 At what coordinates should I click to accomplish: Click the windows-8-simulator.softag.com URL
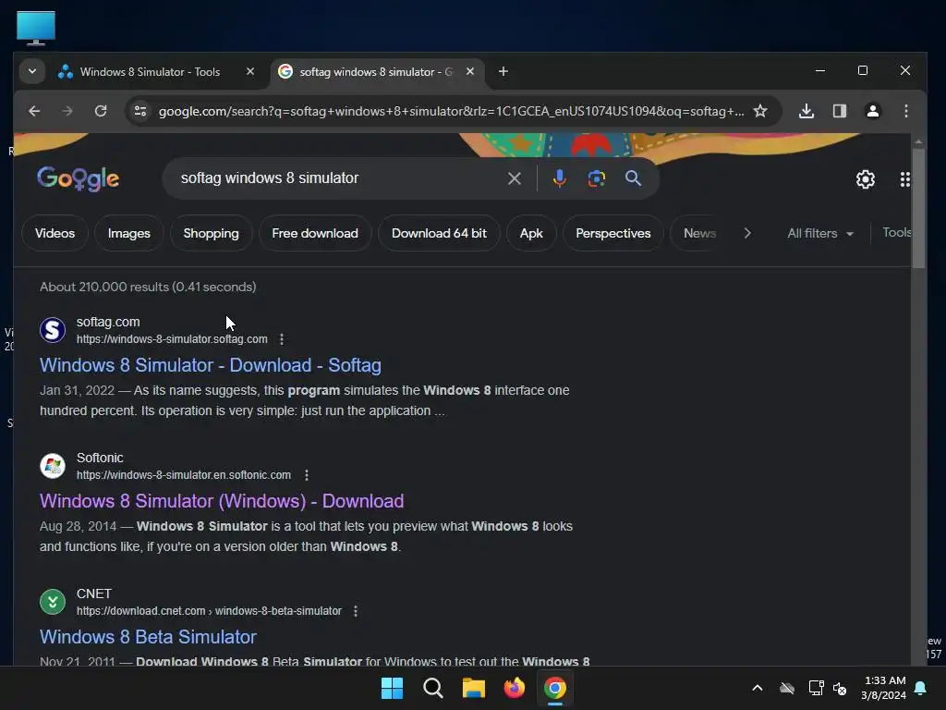click(172, 339)
